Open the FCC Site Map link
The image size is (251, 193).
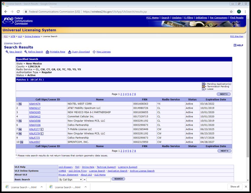237,36
